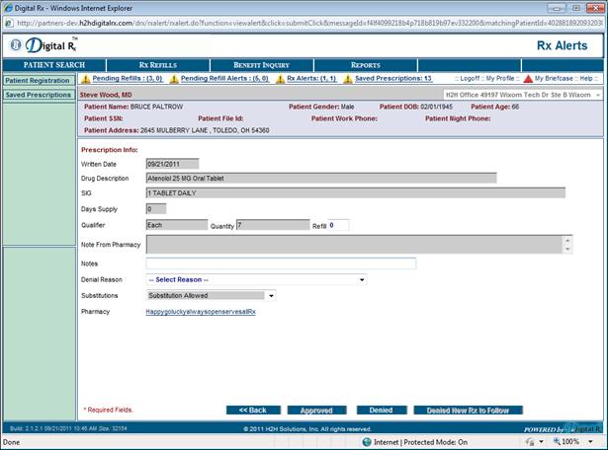
Task: Click the Denied New Rx to Follow button
Action: pos(468,410)
